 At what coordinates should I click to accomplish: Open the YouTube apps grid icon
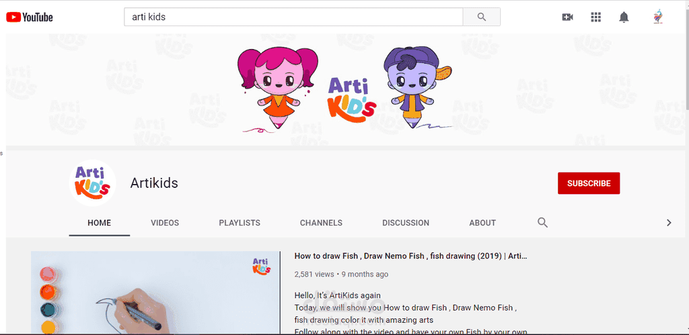pyautogui.click(x=596, y=17)
